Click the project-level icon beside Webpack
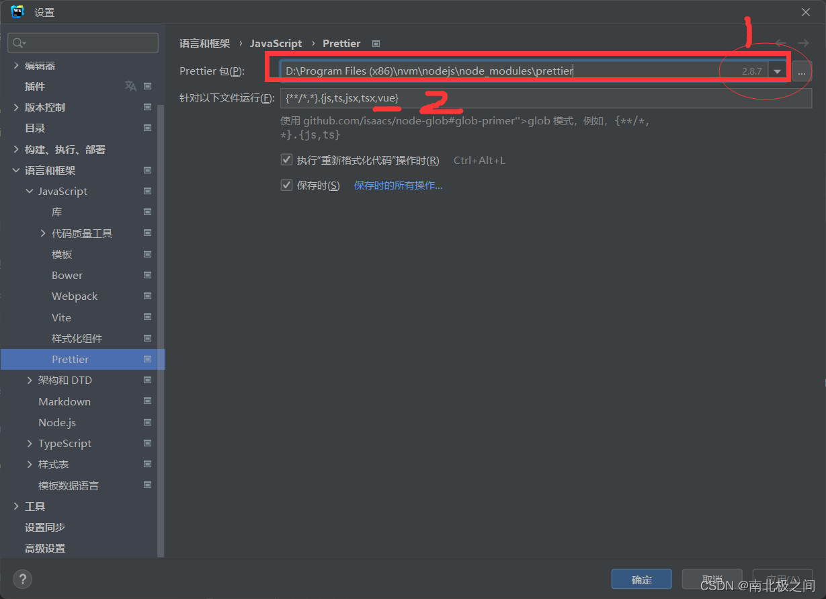 tap(148, 296)
